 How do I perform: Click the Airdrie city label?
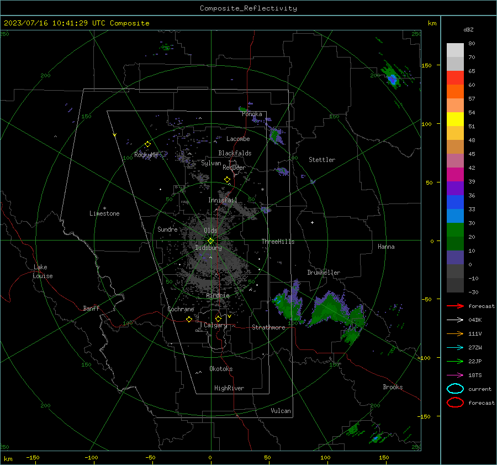pyautogui.click(x=218, y=295)
